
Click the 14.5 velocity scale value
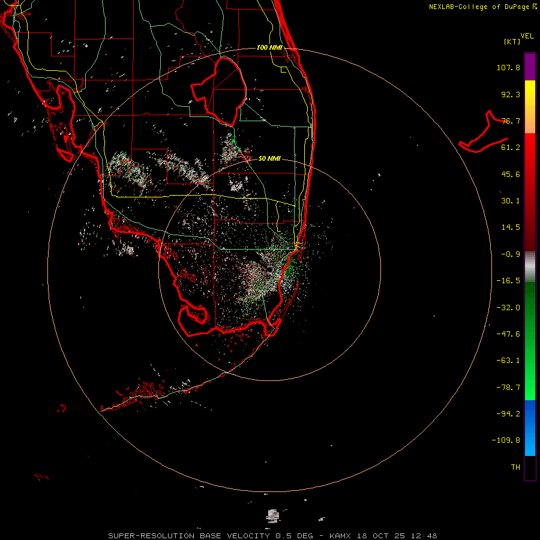511,227
